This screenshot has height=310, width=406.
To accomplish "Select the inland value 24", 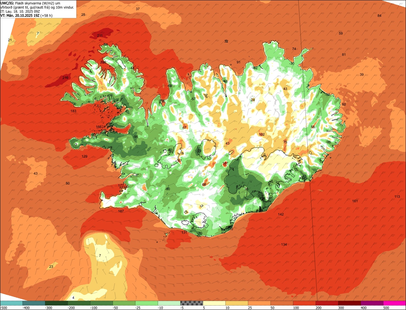I will click(x=253, y=100).
